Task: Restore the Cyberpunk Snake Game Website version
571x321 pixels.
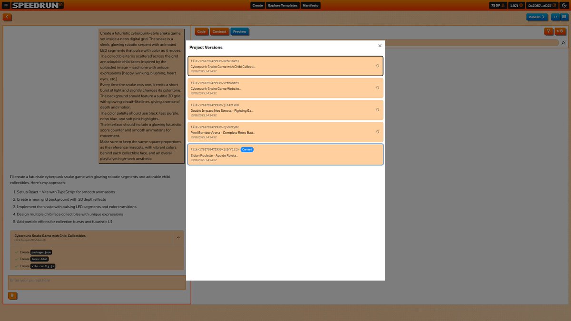Action: 377,88
